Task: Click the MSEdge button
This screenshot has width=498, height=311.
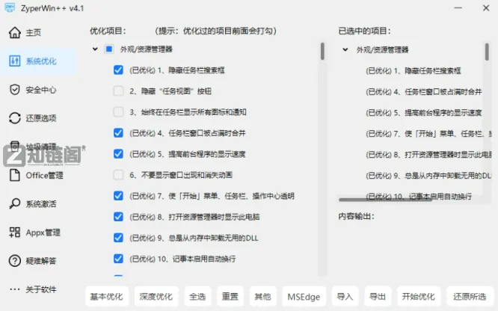Action: (x=304, y=297)
